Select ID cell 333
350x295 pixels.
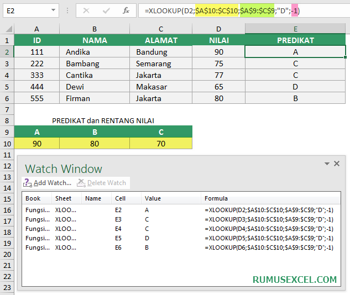click(37, 75)
